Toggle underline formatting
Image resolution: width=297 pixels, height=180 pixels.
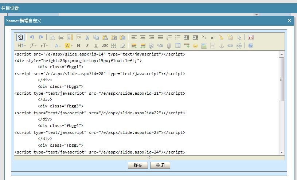tap(96, 46)
